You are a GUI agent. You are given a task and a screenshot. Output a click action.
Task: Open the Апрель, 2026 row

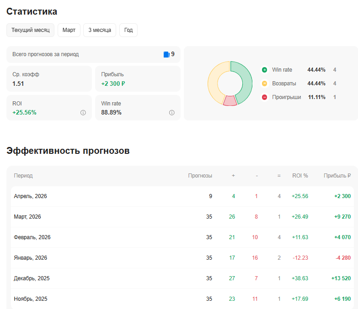pos(31,196)
